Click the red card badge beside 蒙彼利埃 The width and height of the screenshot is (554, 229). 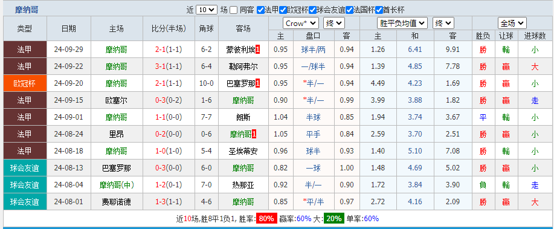pyautogui.click(x=257, y=50)
